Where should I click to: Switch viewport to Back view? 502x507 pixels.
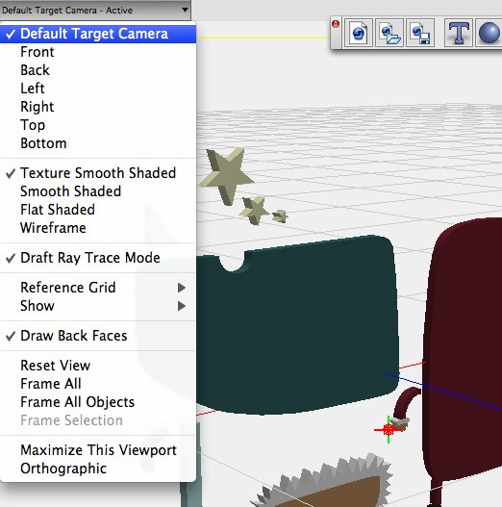click(x=98, y=70)
